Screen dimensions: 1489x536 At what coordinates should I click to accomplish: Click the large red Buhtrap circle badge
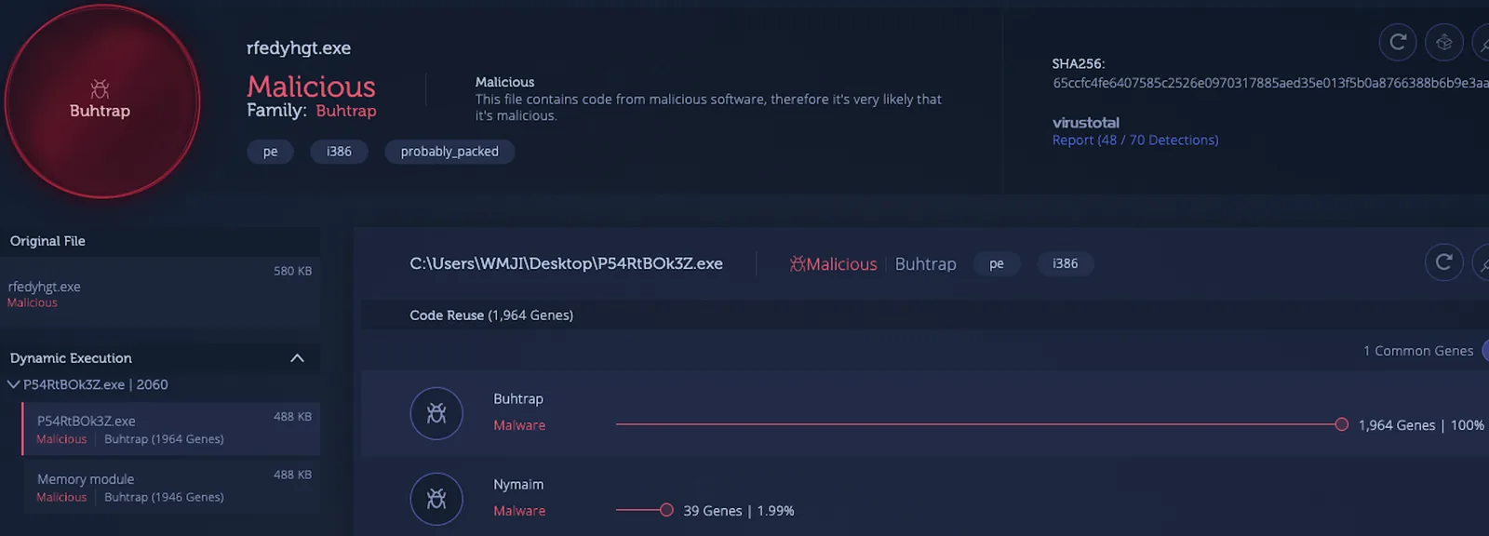(101, 100)
